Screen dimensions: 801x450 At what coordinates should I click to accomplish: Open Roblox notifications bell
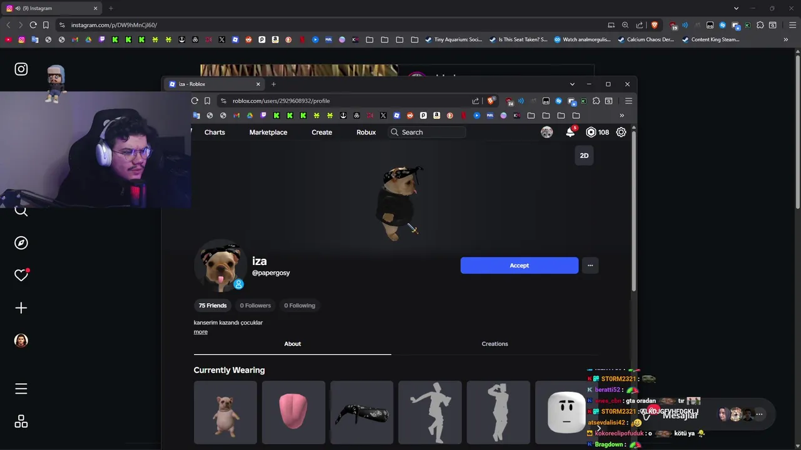[570, 132]
